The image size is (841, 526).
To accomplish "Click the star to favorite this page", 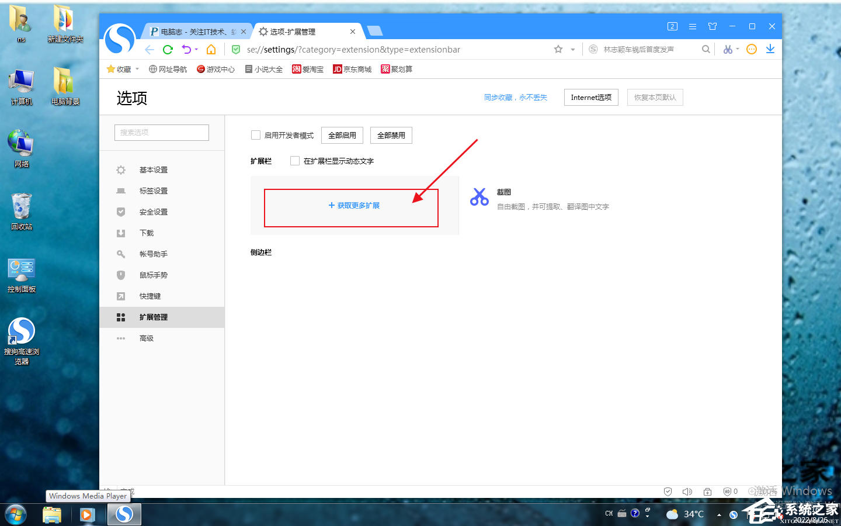I will (x=558, y=50).
